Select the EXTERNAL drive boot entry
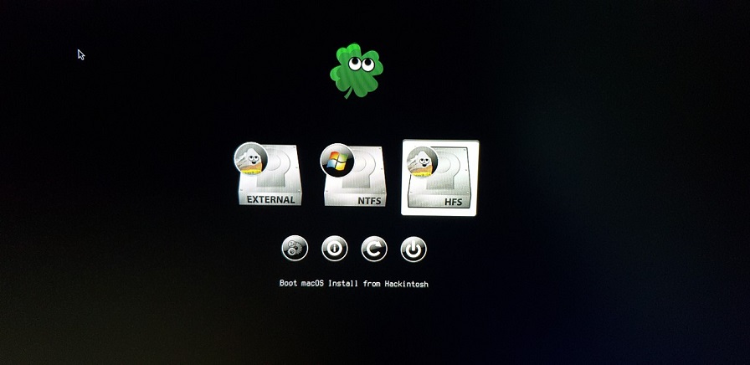 pyautogui.click(x=269, y=175)
